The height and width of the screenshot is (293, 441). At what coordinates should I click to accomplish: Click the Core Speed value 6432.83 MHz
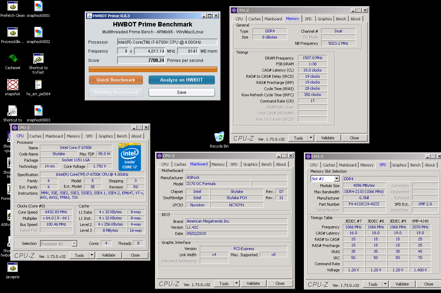(x=56, y=212)
